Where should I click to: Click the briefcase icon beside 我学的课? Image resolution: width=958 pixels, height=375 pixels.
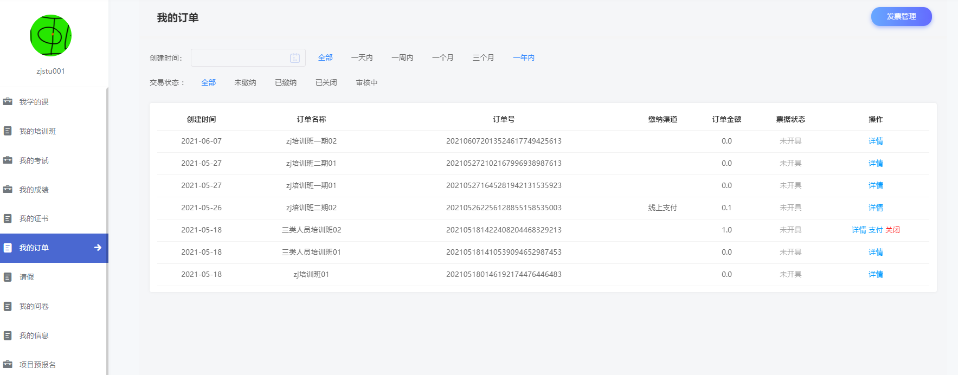point(8,102)
